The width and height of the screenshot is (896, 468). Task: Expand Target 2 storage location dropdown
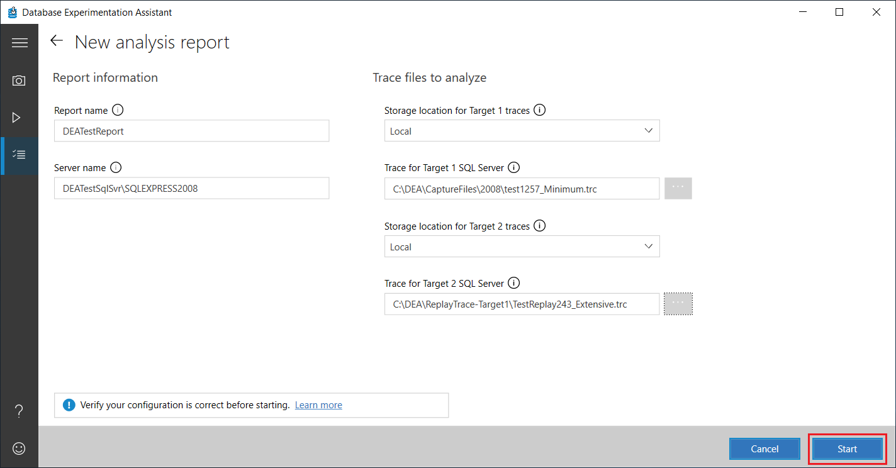point(649,247)
